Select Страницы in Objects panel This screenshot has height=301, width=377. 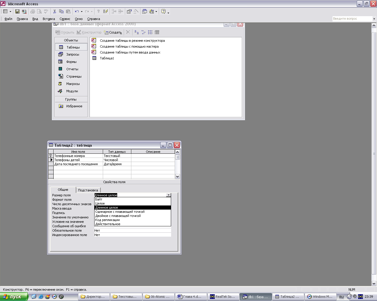[71, 76]
